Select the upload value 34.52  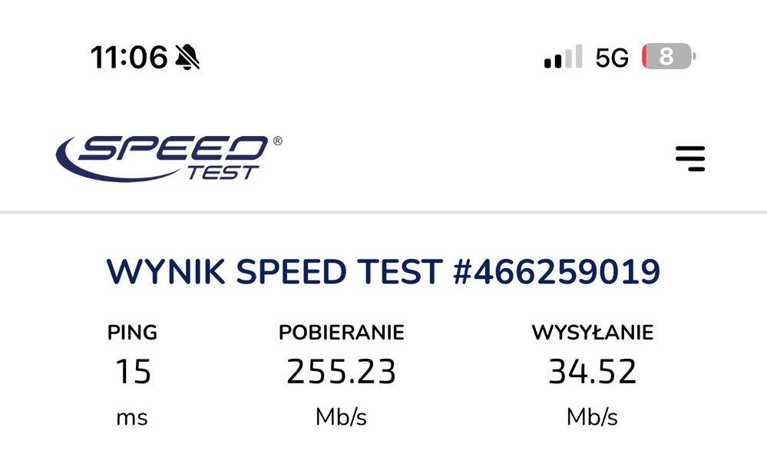tap(592, 372)
